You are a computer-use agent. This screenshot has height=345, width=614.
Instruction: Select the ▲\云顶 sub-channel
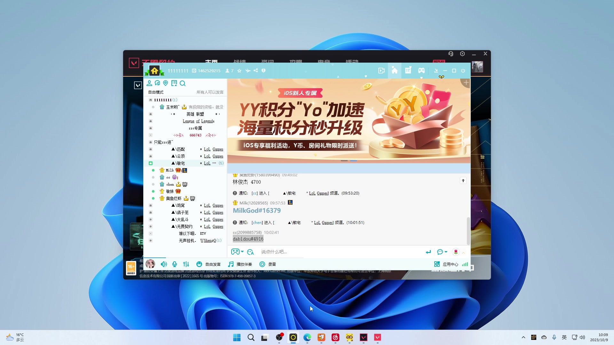[185, 156]
